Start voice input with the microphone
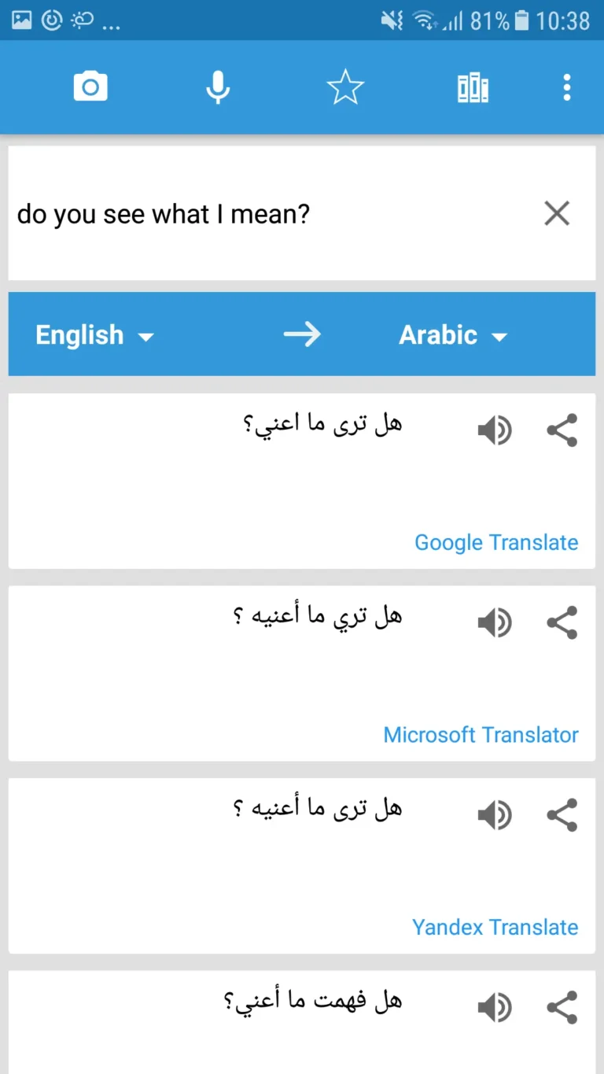 (x=218, y=87)
